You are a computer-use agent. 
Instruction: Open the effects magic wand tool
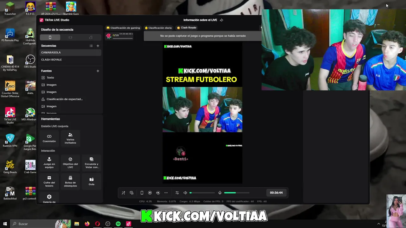click(123, 193)
